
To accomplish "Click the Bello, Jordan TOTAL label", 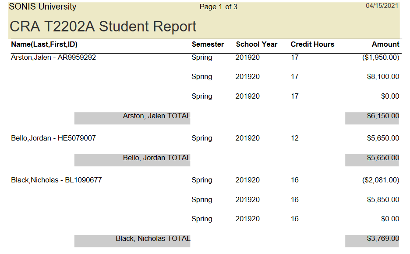I will tap(156, 158).
